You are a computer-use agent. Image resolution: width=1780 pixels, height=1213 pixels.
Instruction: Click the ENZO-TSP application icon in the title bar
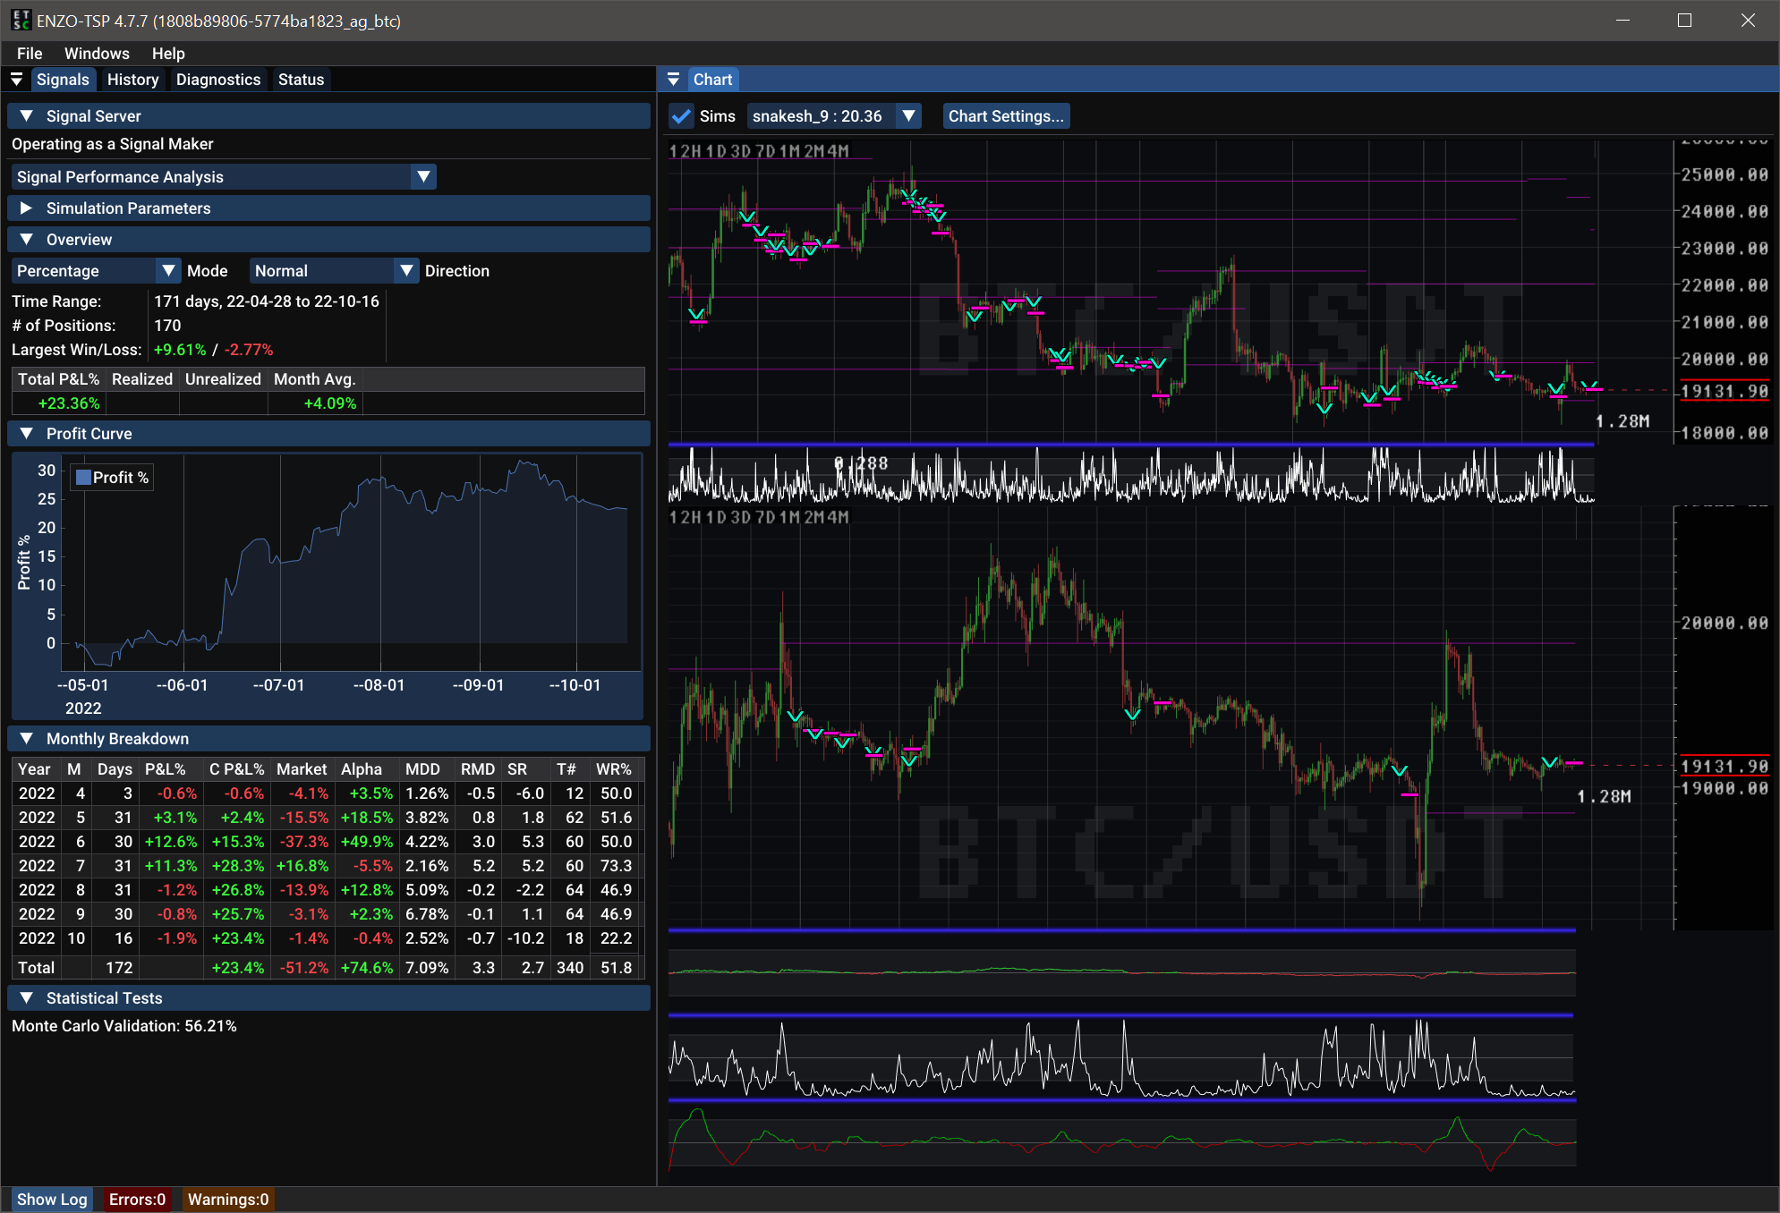(21, 20)
